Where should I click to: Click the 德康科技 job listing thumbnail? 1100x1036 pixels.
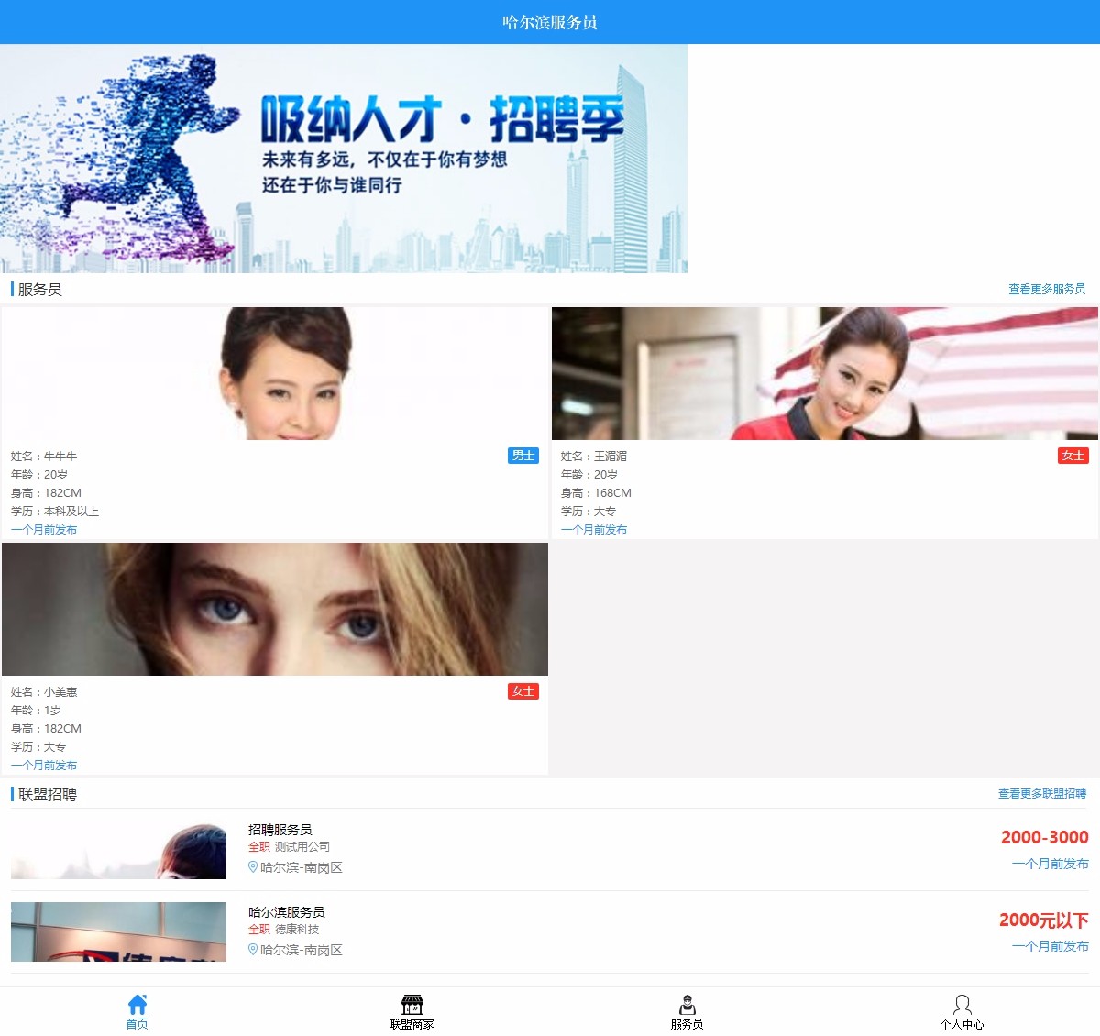point(118,931)
